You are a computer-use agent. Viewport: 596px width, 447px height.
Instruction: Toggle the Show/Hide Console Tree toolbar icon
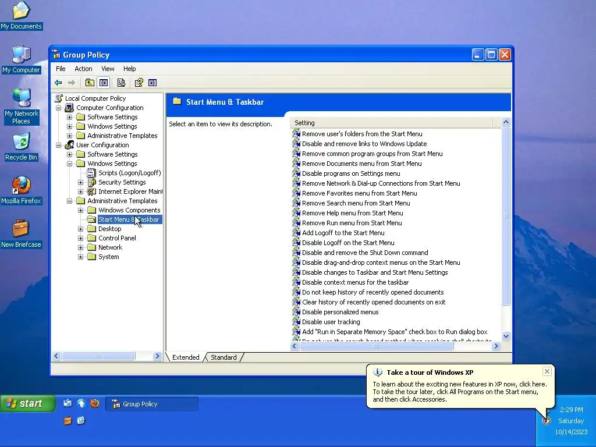click(x=104, y=83)
